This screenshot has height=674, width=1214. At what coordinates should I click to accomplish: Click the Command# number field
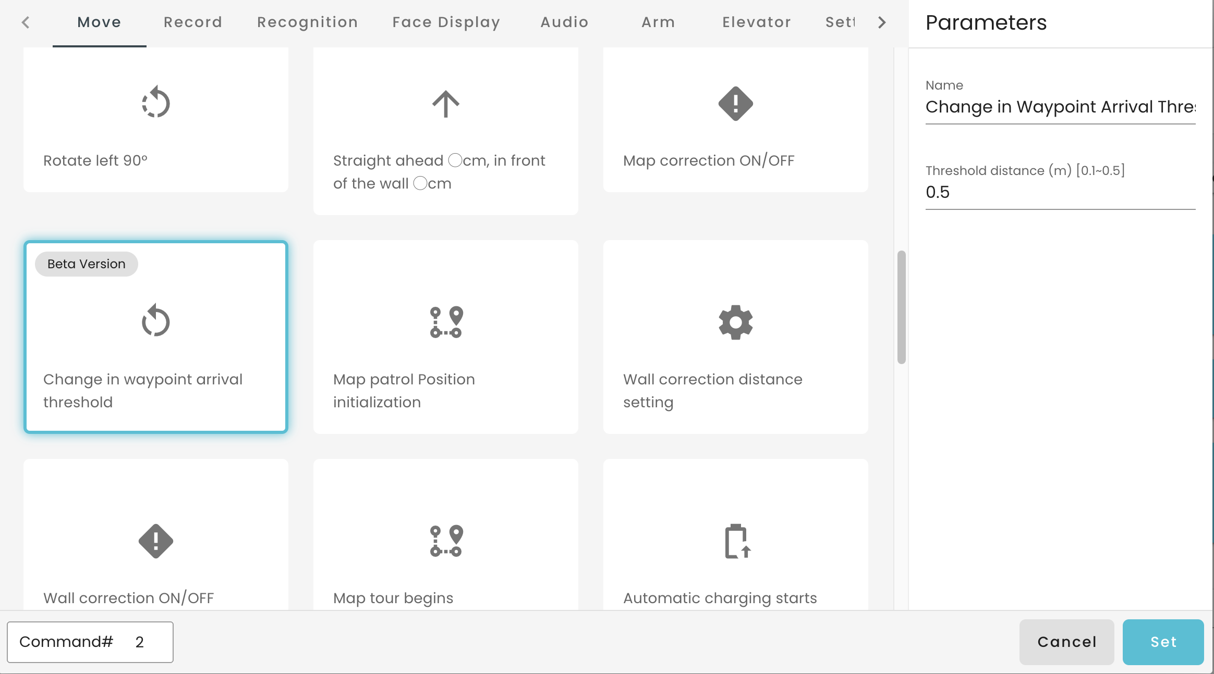point(90,642)
